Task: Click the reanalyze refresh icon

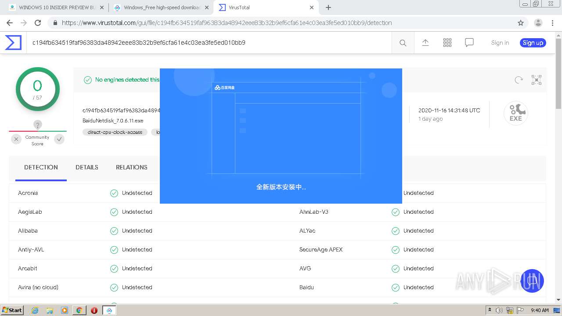Action: [x=519, y=80]
